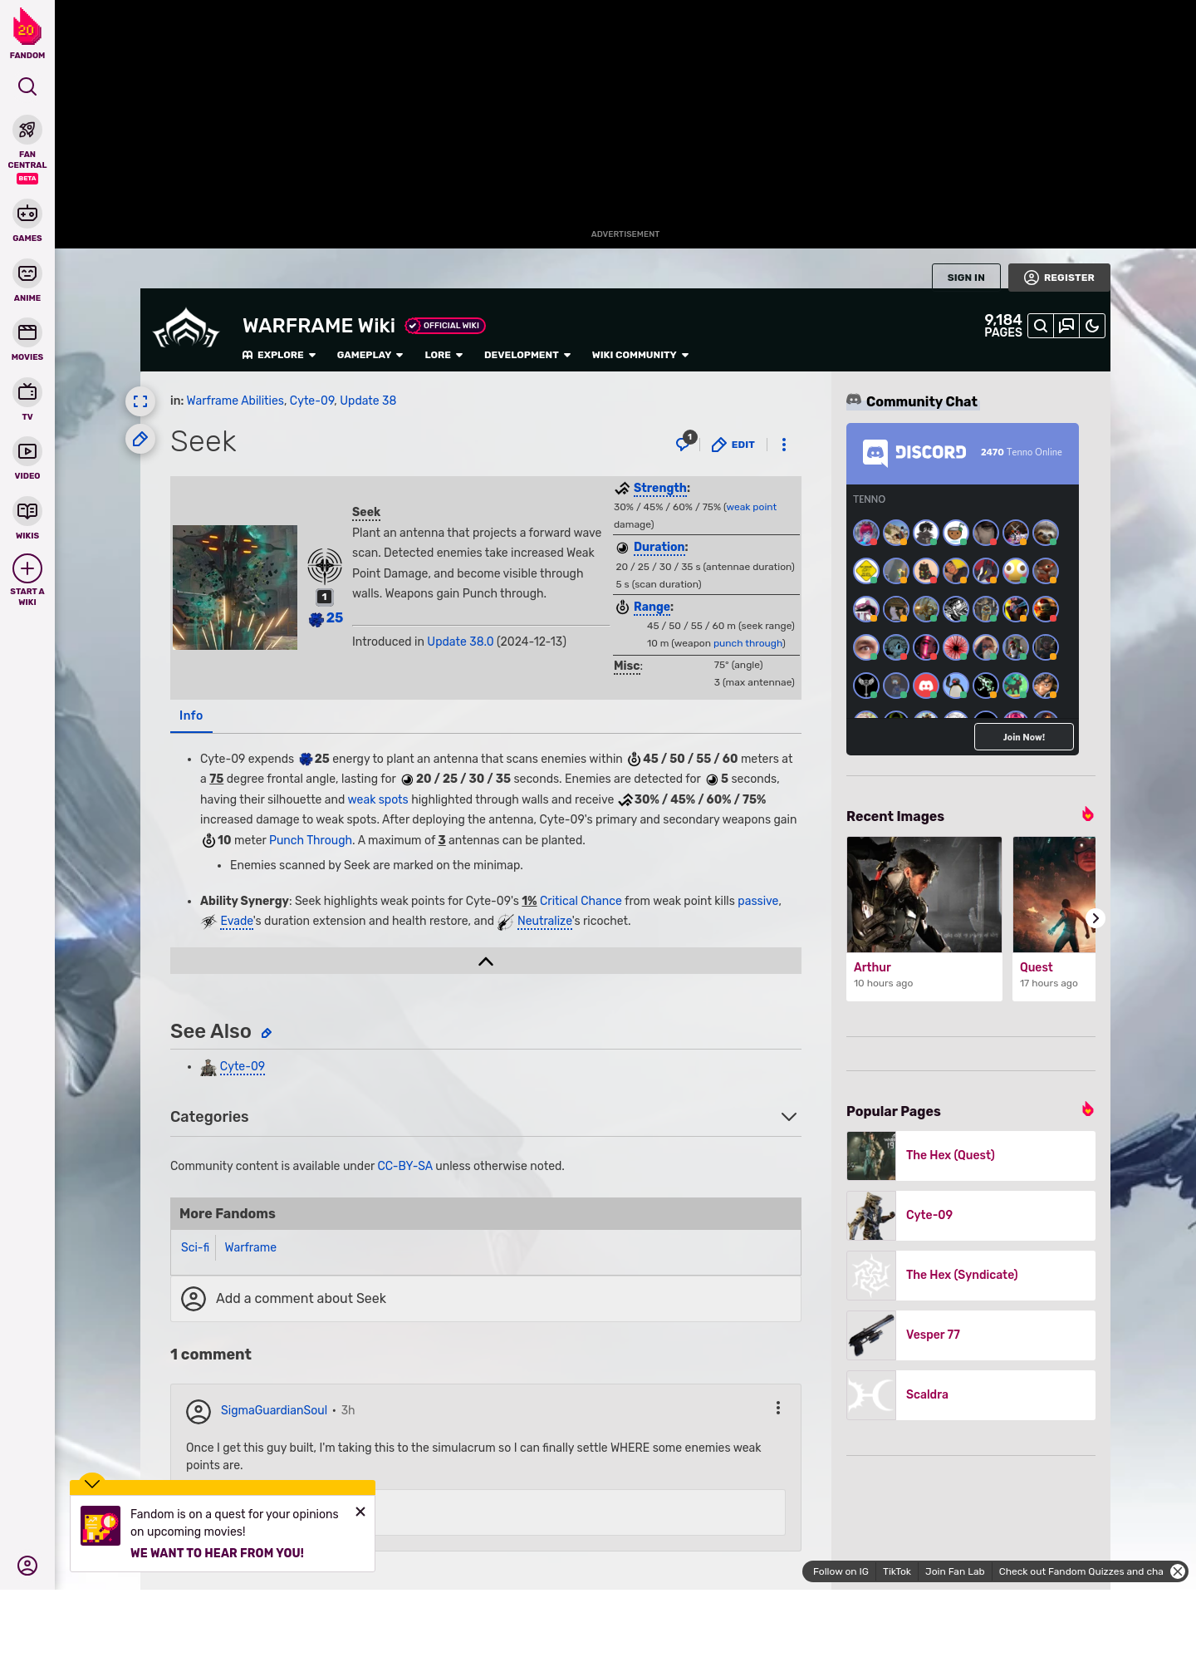Open the Explore dropdown menu
The image size is (1196, 1662).
279,355
